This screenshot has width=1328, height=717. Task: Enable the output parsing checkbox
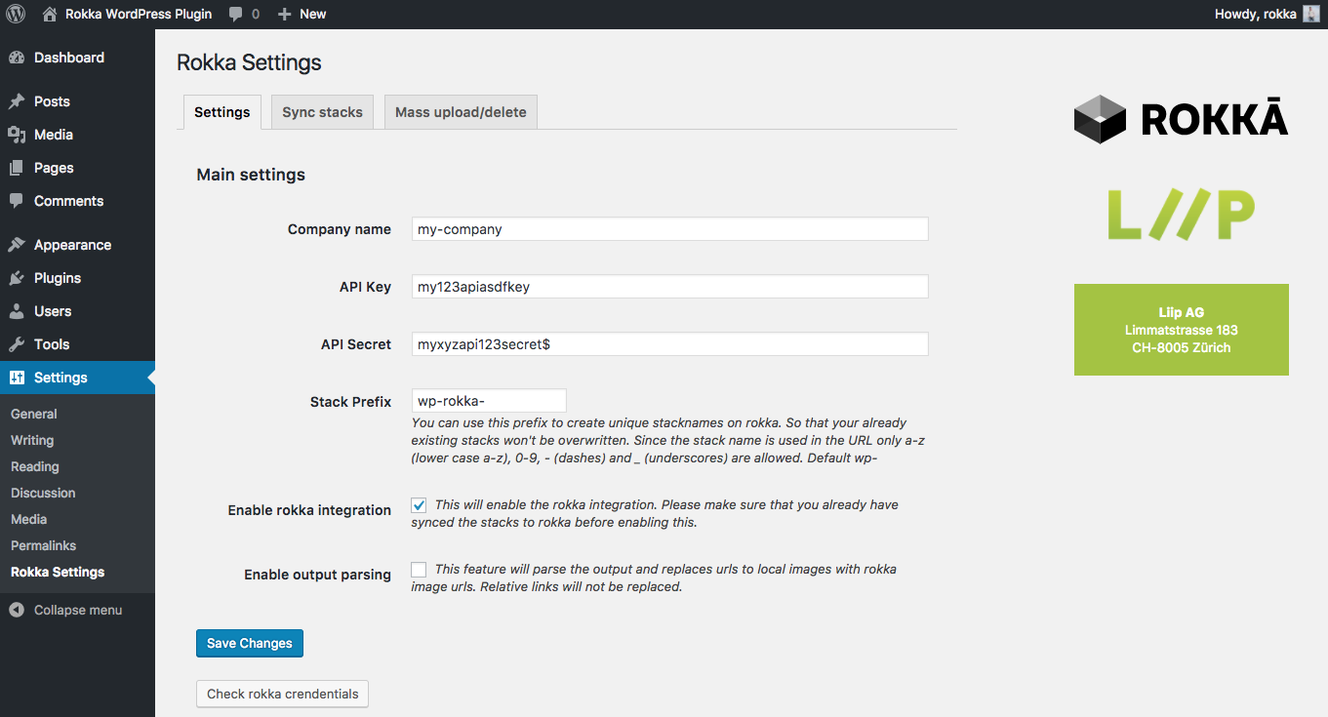click(x=419, y=569)
